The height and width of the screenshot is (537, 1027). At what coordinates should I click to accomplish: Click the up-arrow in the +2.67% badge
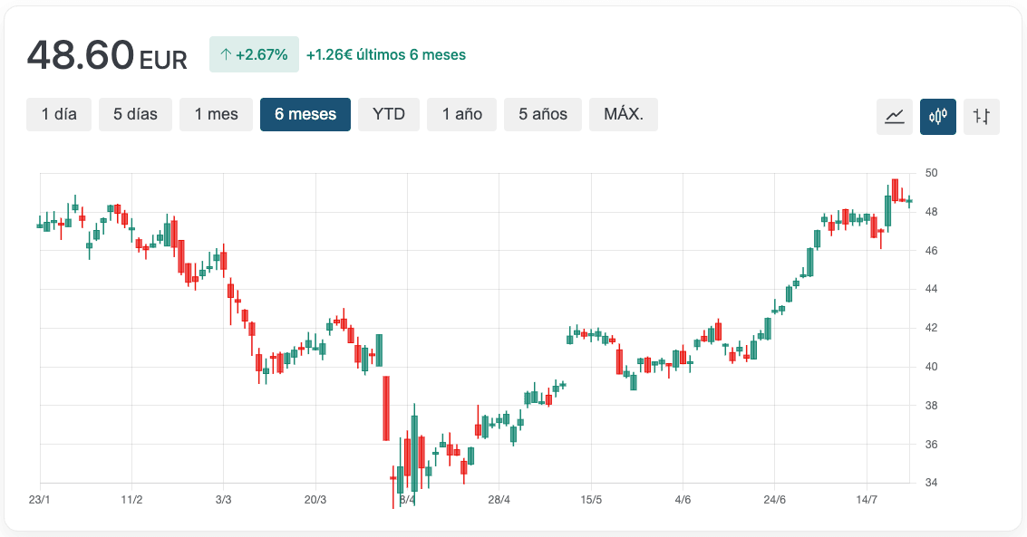pyautogui.click(x=226, y=54)
